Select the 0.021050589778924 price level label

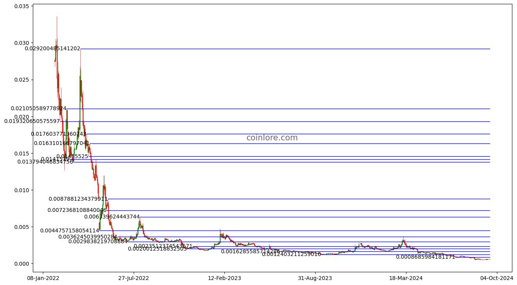39,109
